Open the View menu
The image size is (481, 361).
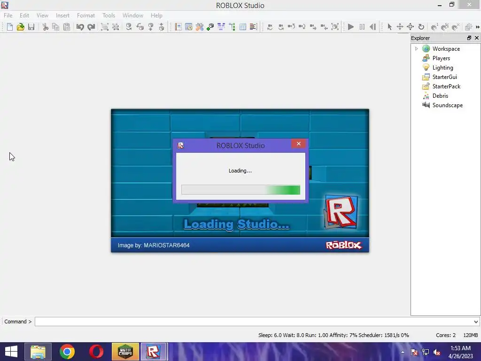coord(42,16)
